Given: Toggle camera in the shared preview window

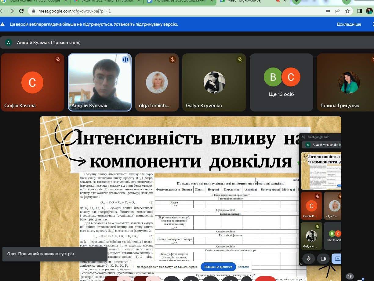Looking at the screenshot, I should pyautogui.click(x=323, y=258).
